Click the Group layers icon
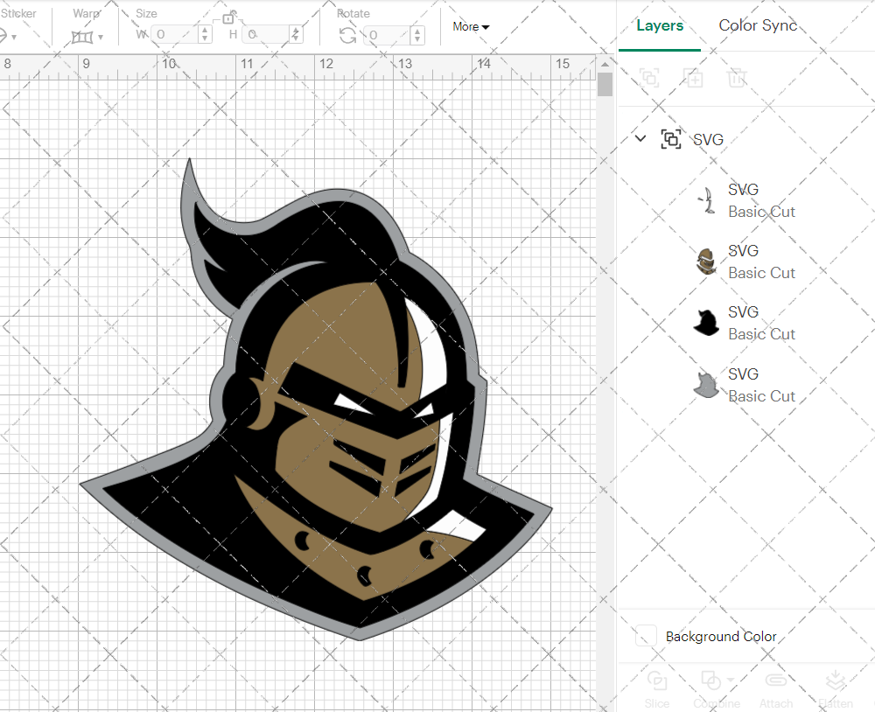 649,78
